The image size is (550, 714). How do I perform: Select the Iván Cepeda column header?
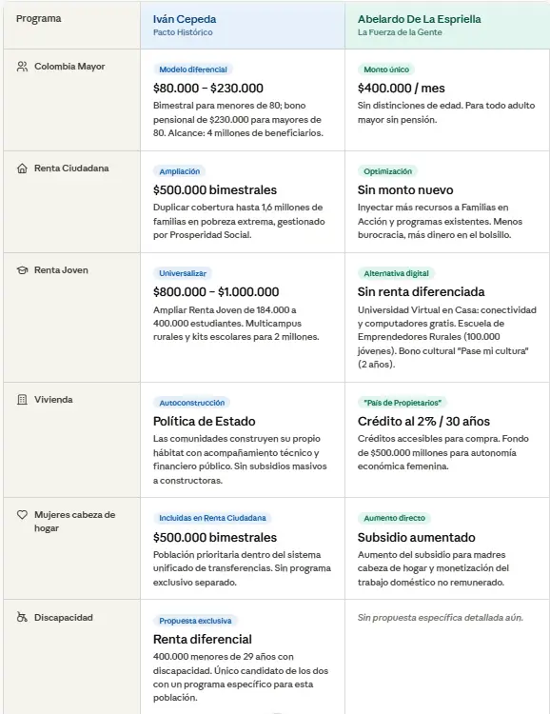pos(243,25)
